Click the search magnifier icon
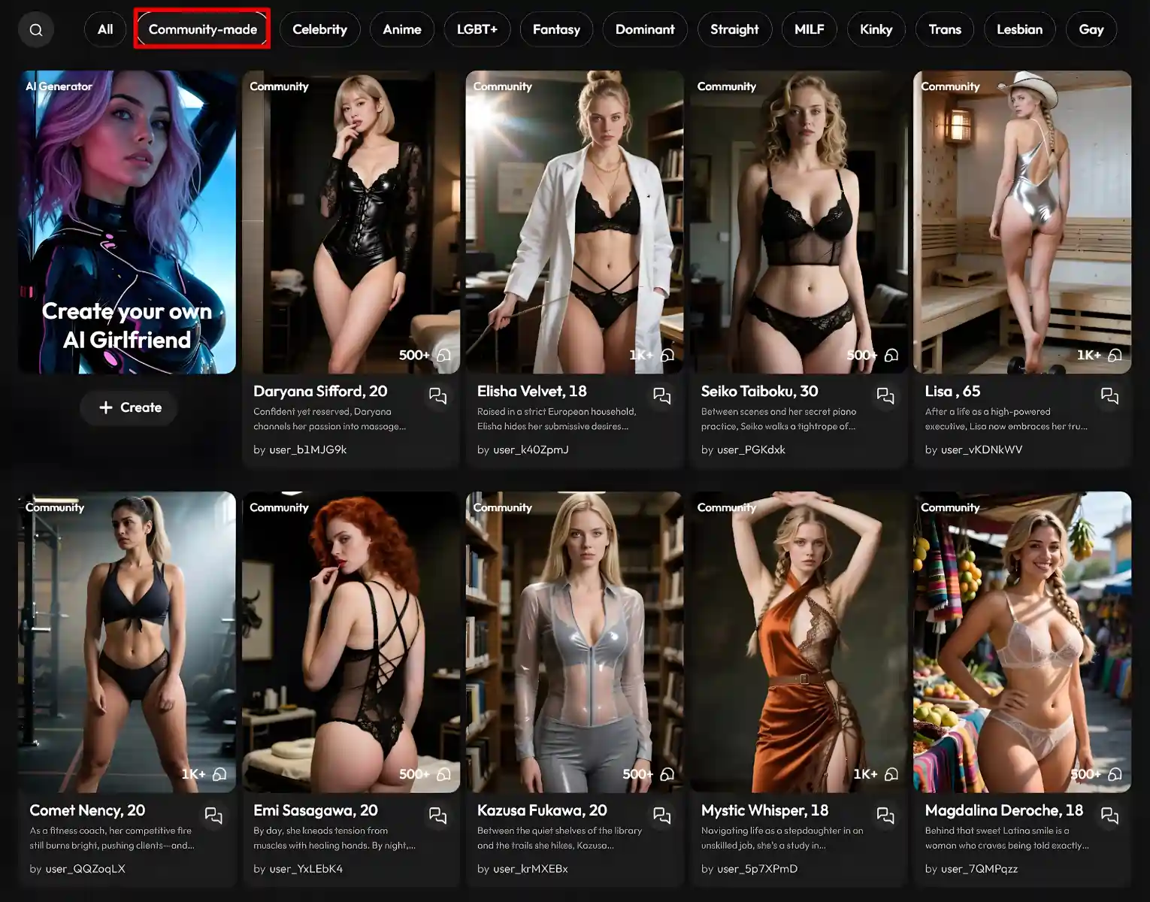Image resolution: width=1150 pixels, height=902 pixels. (36, 30)
